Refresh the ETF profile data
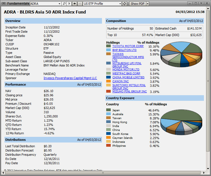211x176 pixels. point(125,3)
